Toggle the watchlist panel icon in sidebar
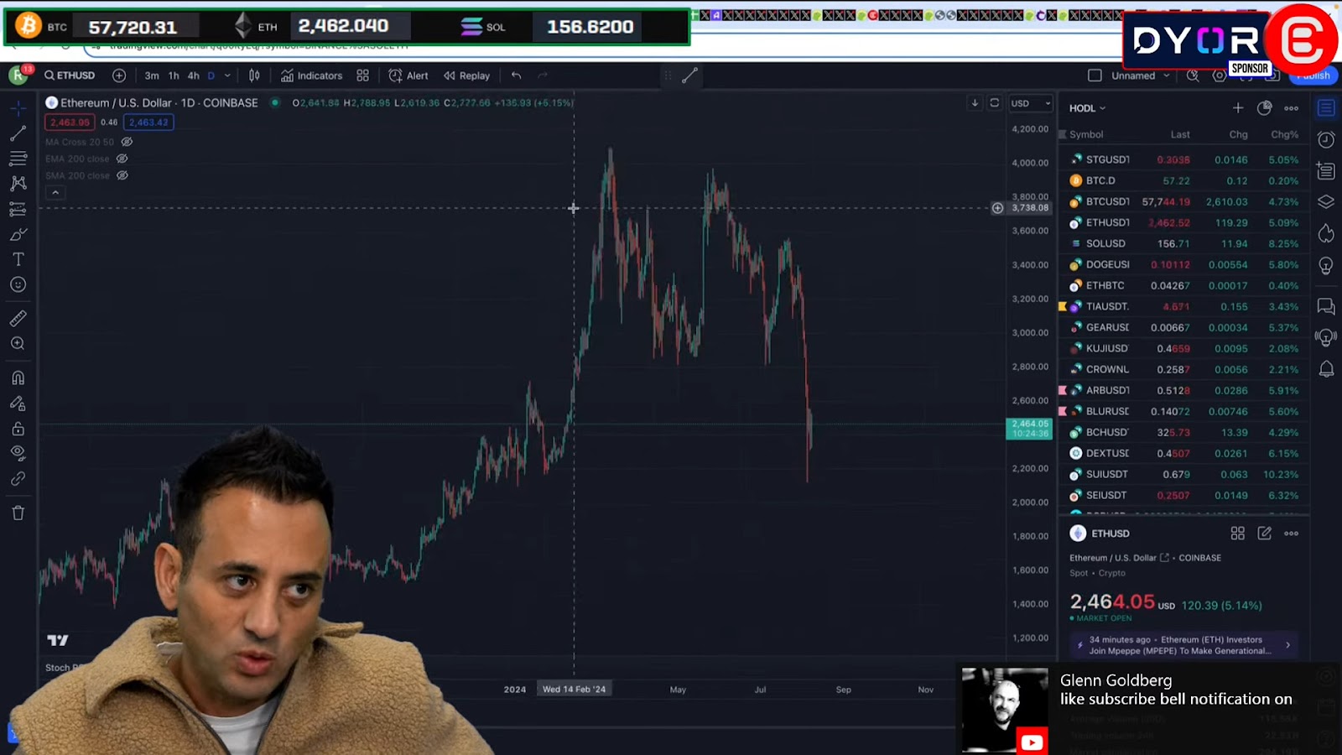The image size is (1342, 755). tap(1326, 107)
